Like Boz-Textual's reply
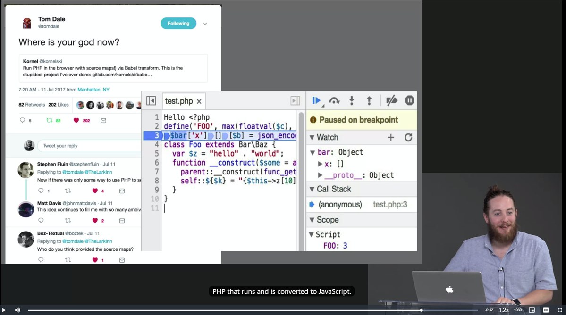 [95, 260]
